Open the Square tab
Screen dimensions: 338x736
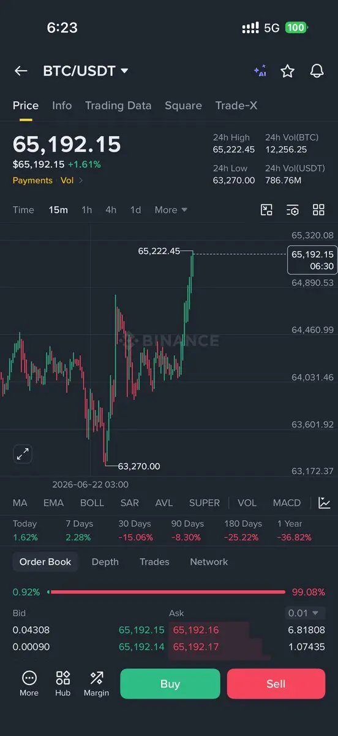pos(183,105)
